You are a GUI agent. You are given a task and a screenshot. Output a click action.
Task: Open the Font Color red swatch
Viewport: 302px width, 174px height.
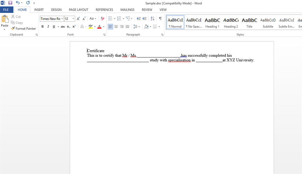(x=100, y=26)
